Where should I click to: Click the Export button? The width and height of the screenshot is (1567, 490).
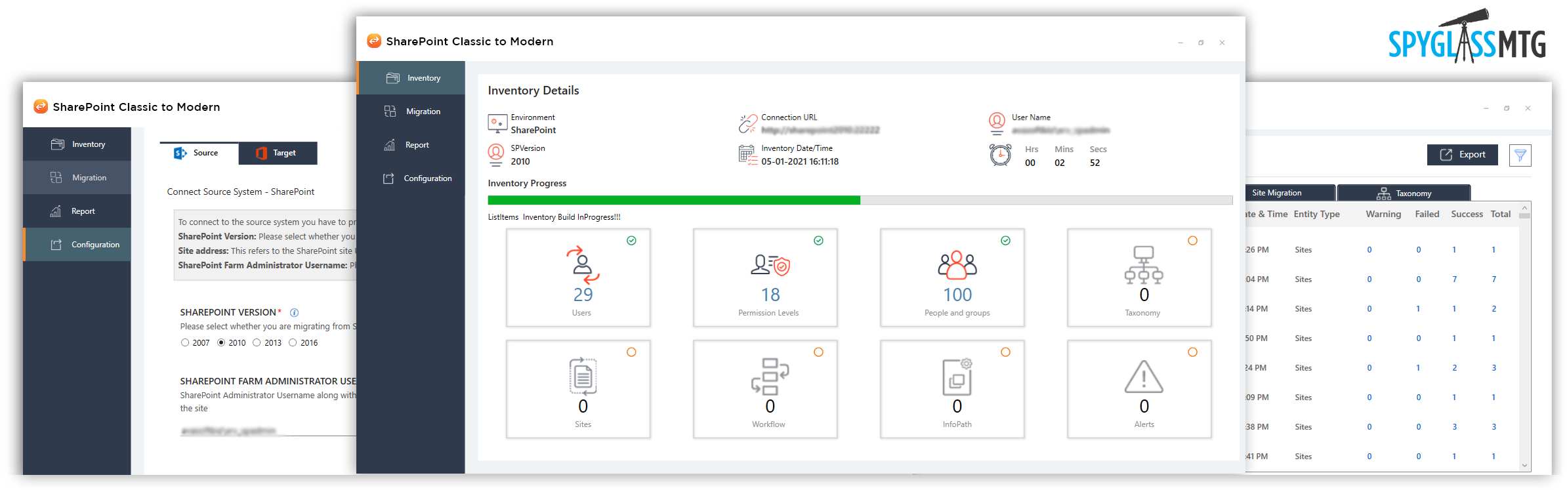click(1463, 155)
